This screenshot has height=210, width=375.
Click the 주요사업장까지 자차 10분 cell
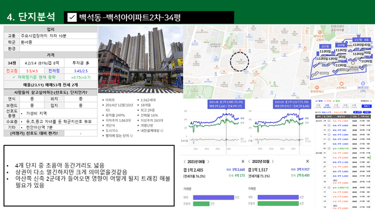point(59,36)
